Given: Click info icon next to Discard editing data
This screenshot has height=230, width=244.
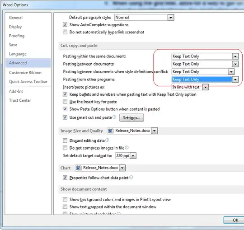Looking at the screenshot, I should point(107,140).
